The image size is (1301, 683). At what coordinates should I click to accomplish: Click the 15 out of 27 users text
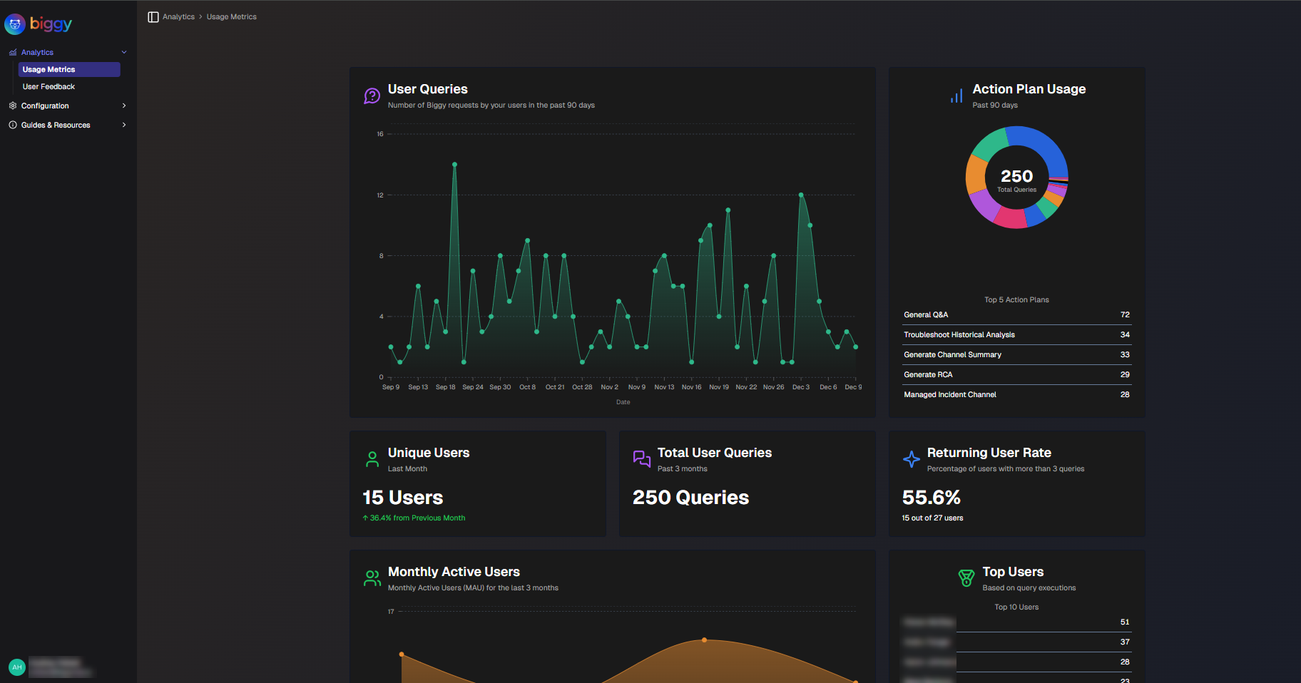932,518
